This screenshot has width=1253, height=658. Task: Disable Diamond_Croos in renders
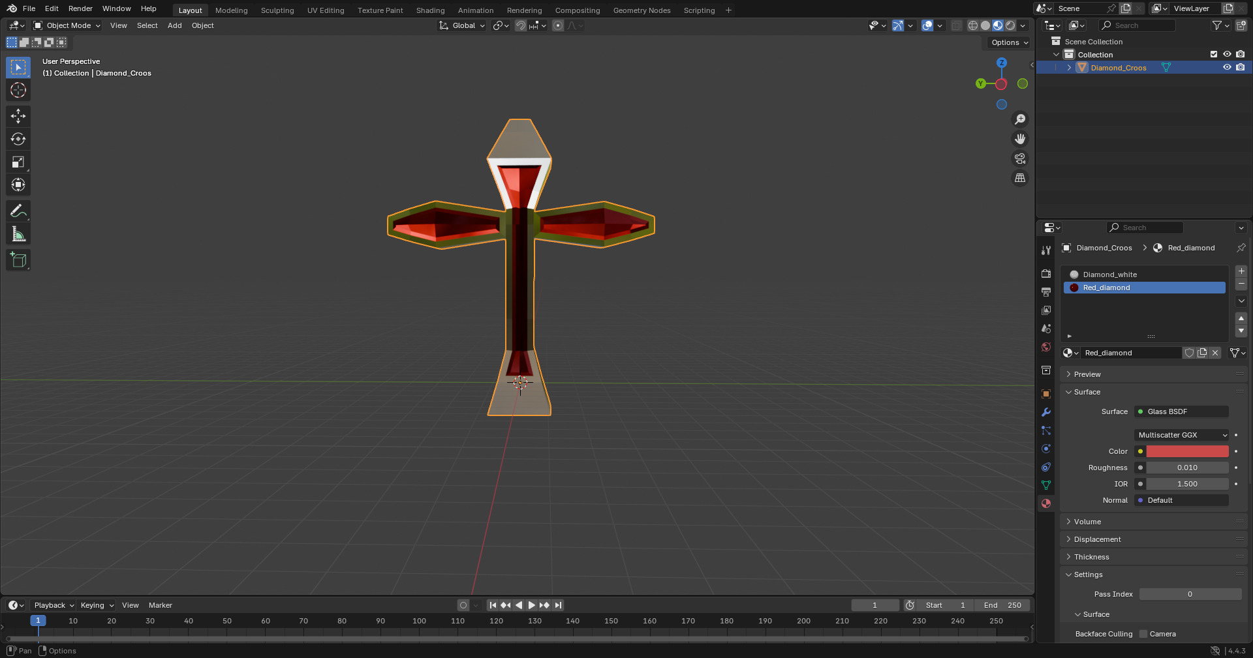(1241, 68)
